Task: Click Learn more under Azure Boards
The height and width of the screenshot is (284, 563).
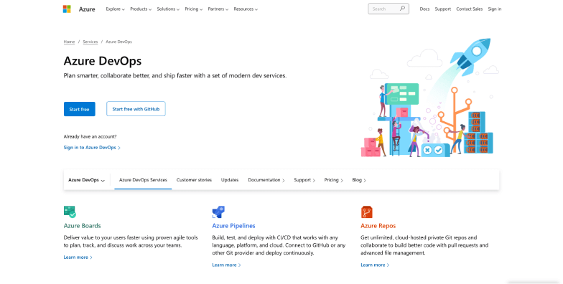Action: click(x=78, y=257)
